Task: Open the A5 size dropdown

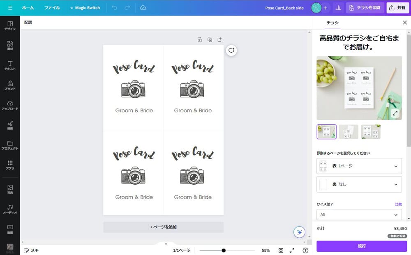Action: click(359, 215)
